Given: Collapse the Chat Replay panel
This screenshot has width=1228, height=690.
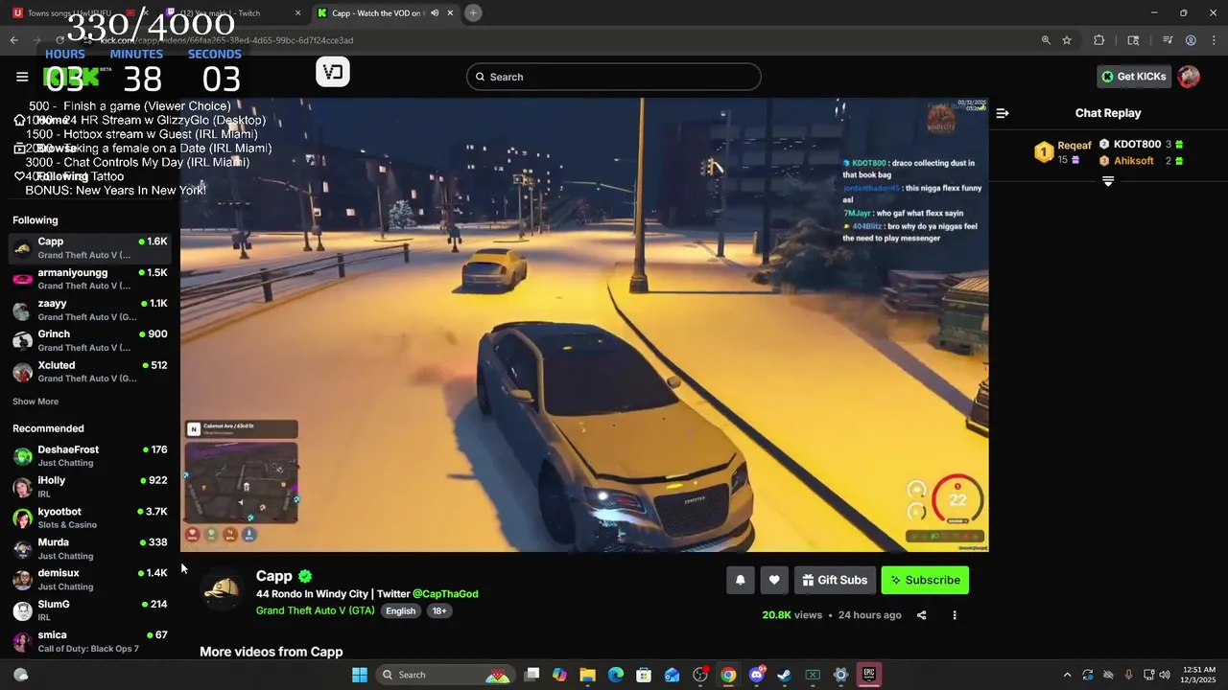Looking at the screenshot, I should [x=1003, y=113].
